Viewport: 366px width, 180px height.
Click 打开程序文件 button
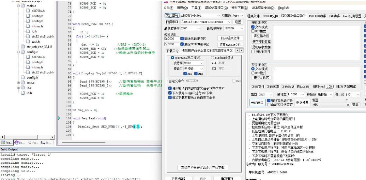pos(230,38)
